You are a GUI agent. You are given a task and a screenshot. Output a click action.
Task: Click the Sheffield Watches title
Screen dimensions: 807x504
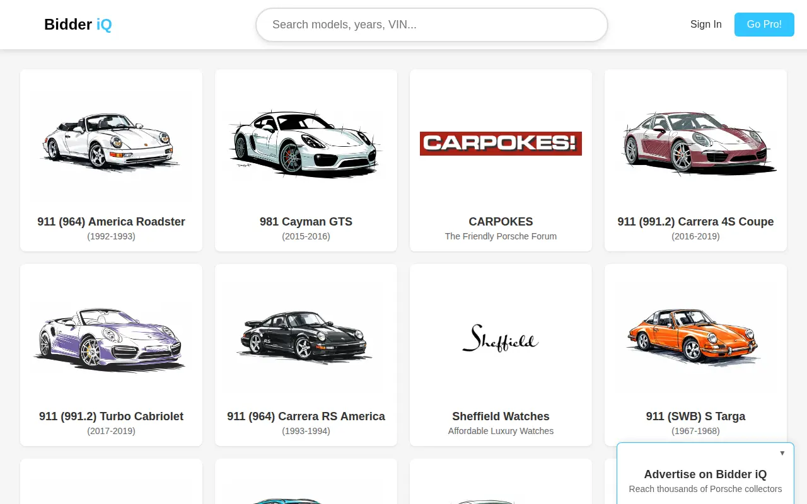click(x=501, y=416)
